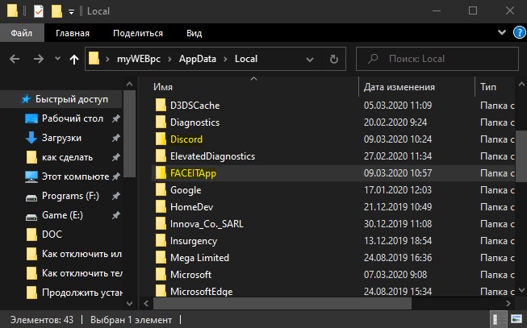Click the Рабочий стол desktop icon in sidebar
The width and height of the screenshot is (527, 328).
pyautogui.click(x=31, y=118)
